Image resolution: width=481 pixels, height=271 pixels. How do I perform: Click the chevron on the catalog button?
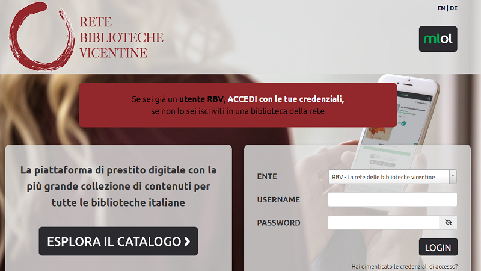187,241
